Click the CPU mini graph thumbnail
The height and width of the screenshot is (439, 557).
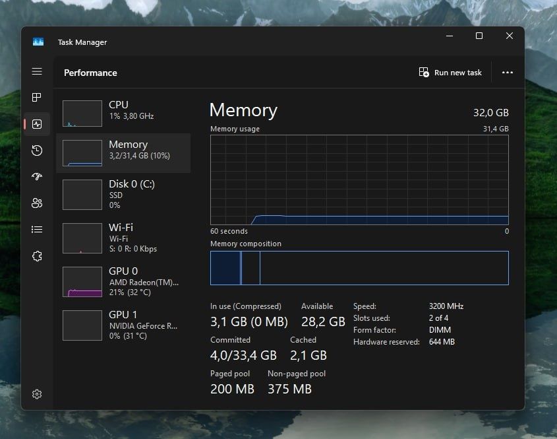[x=82, y=114]
